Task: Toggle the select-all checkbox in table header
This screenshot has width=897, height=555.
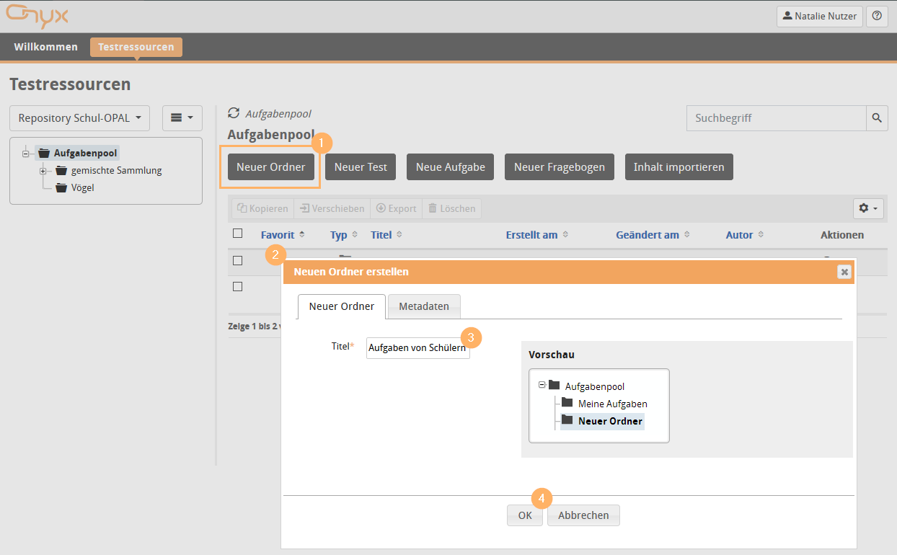Action: tap(237, 234)
